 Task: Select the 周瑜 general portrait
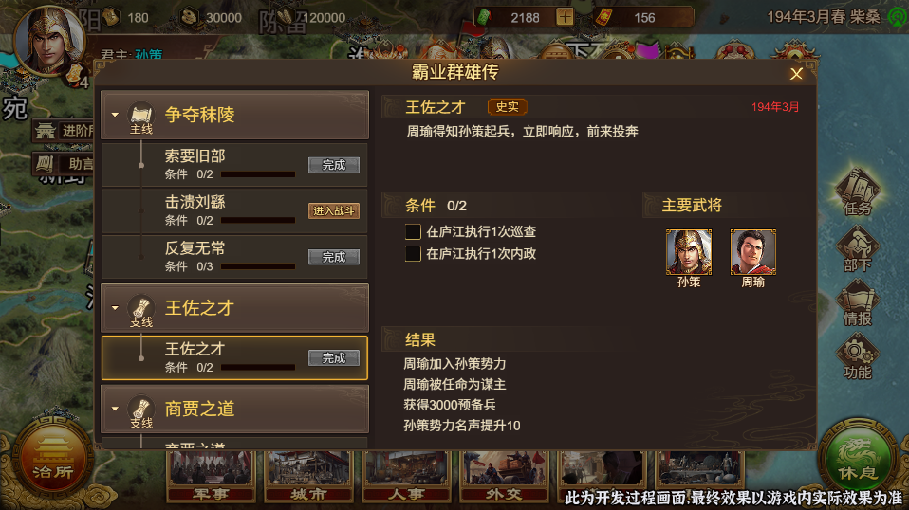[752, 252]
